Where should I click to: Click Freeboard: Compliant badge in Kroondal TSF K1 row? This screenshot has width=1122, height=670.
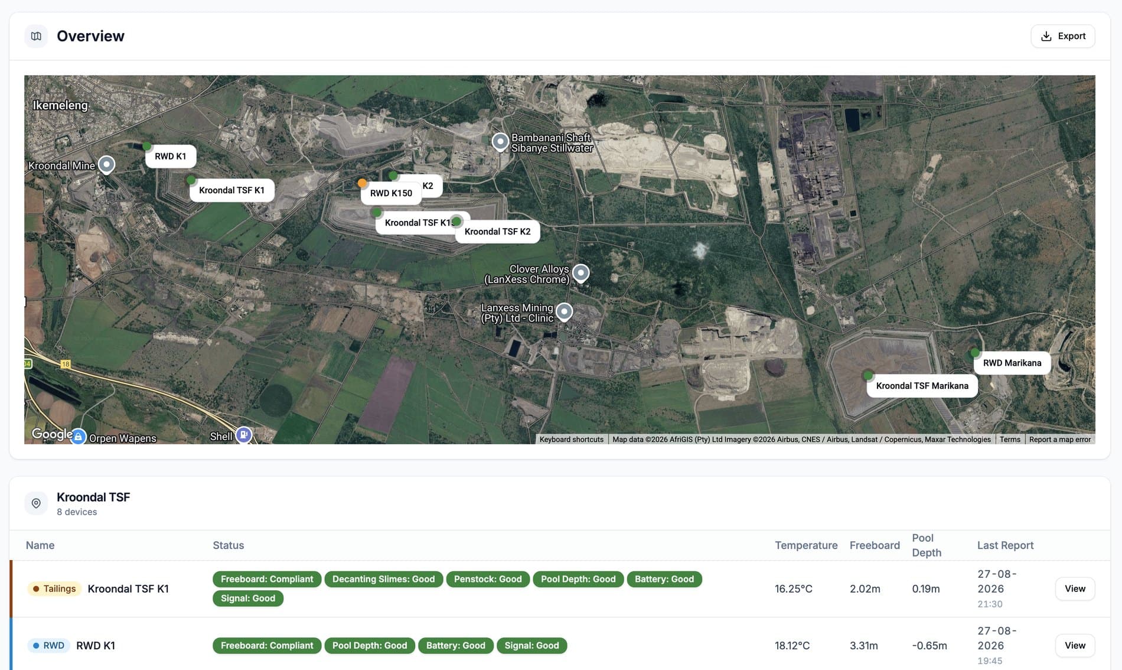click(x=267, y=580)
